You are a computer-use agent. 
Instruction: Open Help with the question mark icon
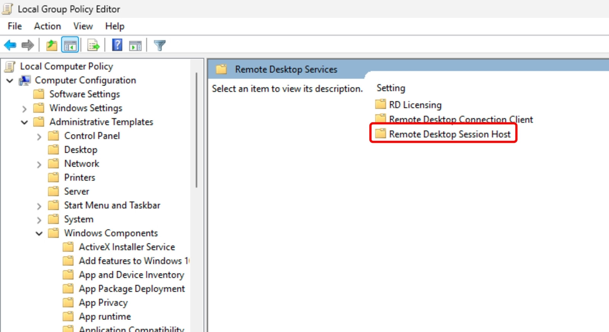coord(117,45)
